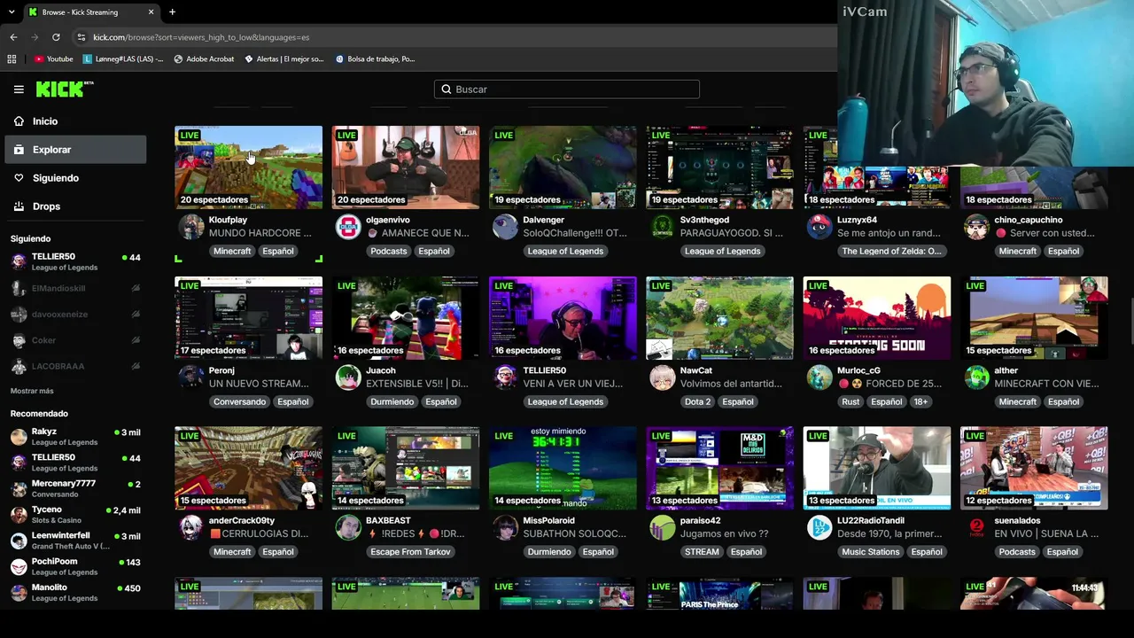This screenshot has width=1134, height=638.
Task: Close the Browse - Kick Streaming tab
Action: click(151, 12)
